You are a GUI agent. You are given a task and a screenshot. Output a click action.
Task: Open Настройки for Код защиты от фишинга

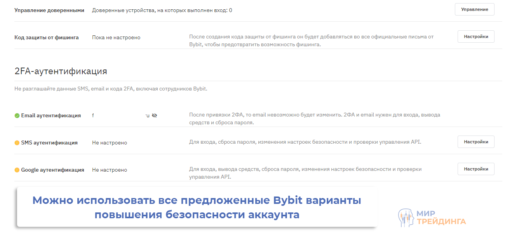coord(476,37)
